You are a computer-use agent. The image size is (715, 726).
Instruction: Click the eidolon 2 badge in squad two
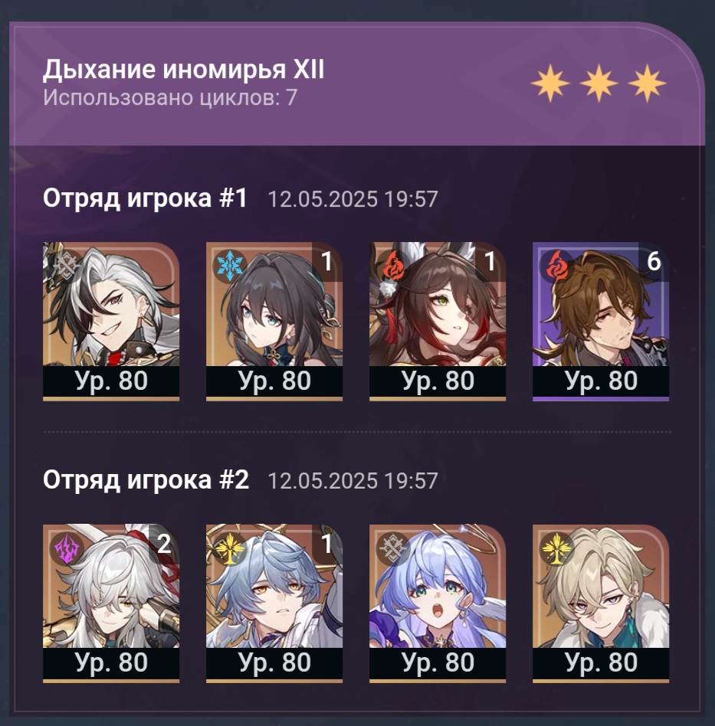pos(164,544)
